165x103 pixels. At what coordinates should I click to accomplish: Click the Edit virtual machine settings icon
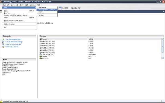tap(3, 42)
